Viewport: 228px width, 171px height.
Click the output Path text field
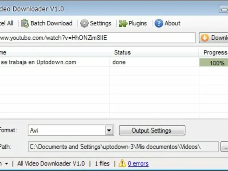click(124, 147)
